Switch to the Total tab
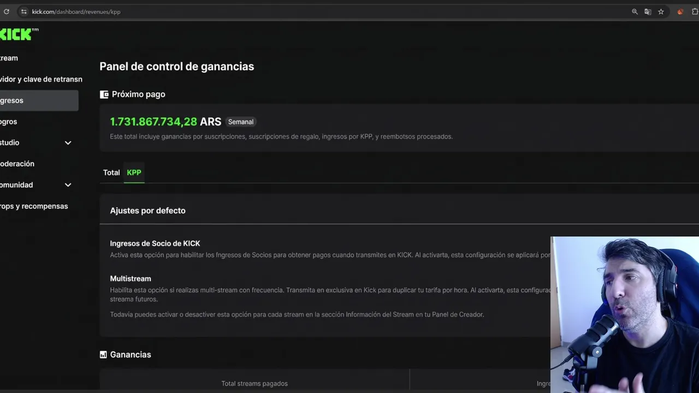Screen dimensions: 699x393 [111, 172]
